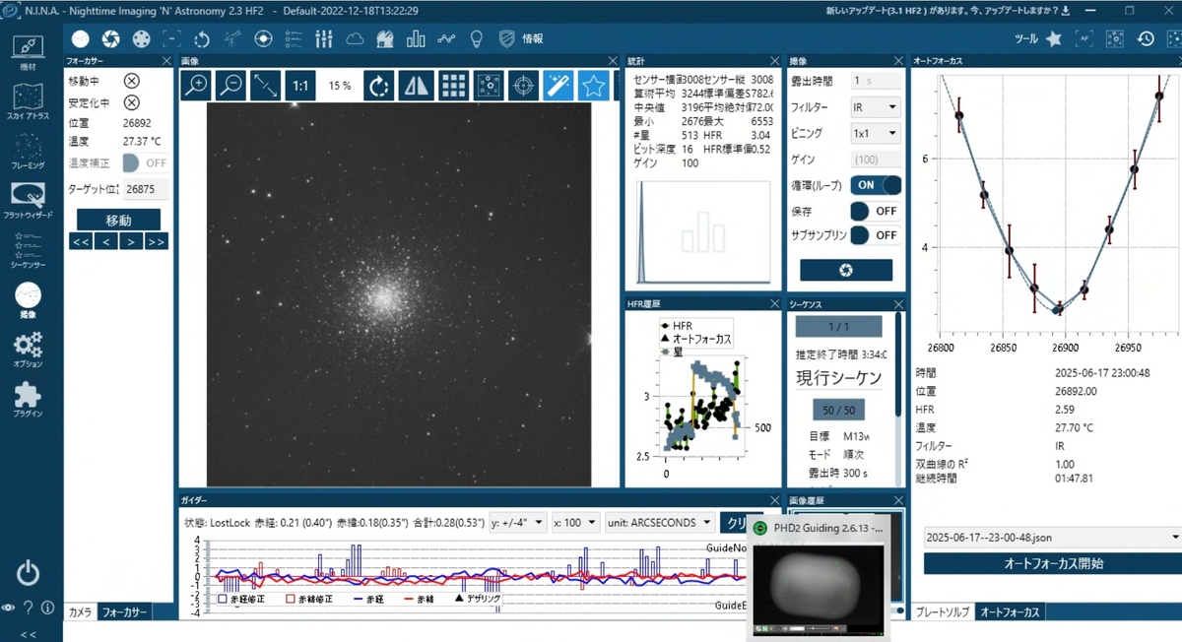Click the オートフォーカス開始 button
Viewport: 1182px width, 642px height.
click(x=1053, y=564)
